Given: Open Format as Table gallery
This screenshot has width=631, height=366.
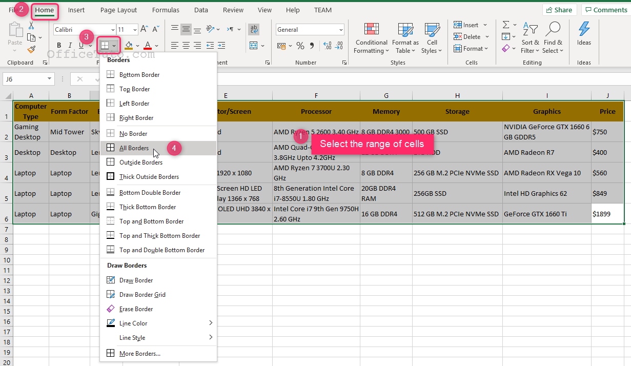Looking at the screenshot, I should [x=405, y=38].
